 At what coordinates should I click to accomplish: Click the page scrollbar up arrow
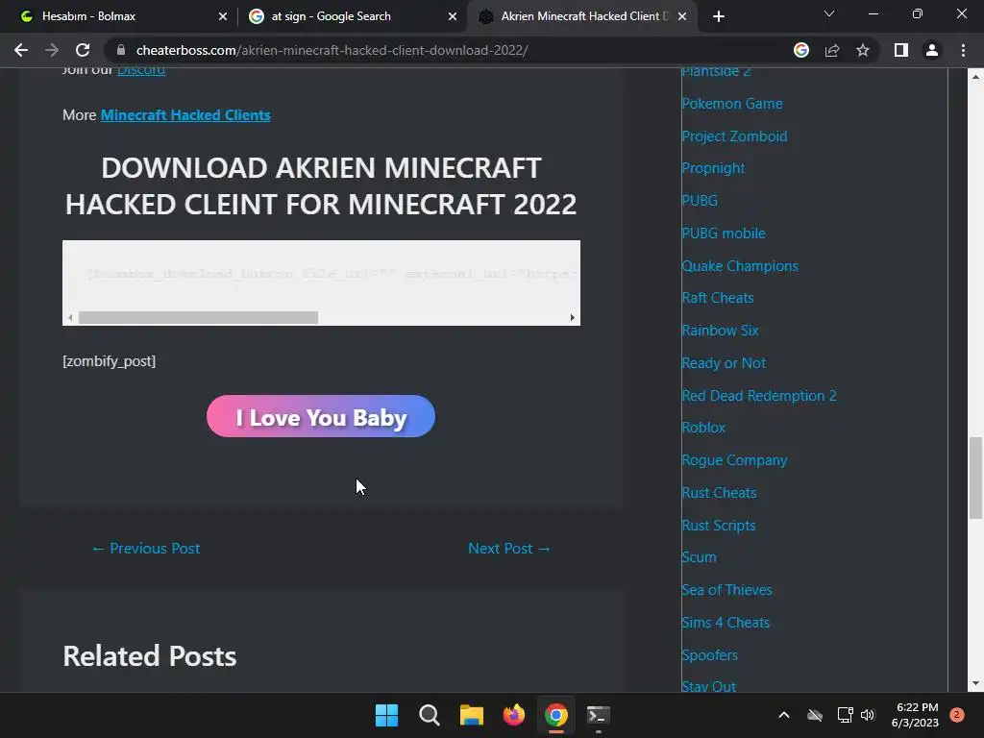point(975,77)
